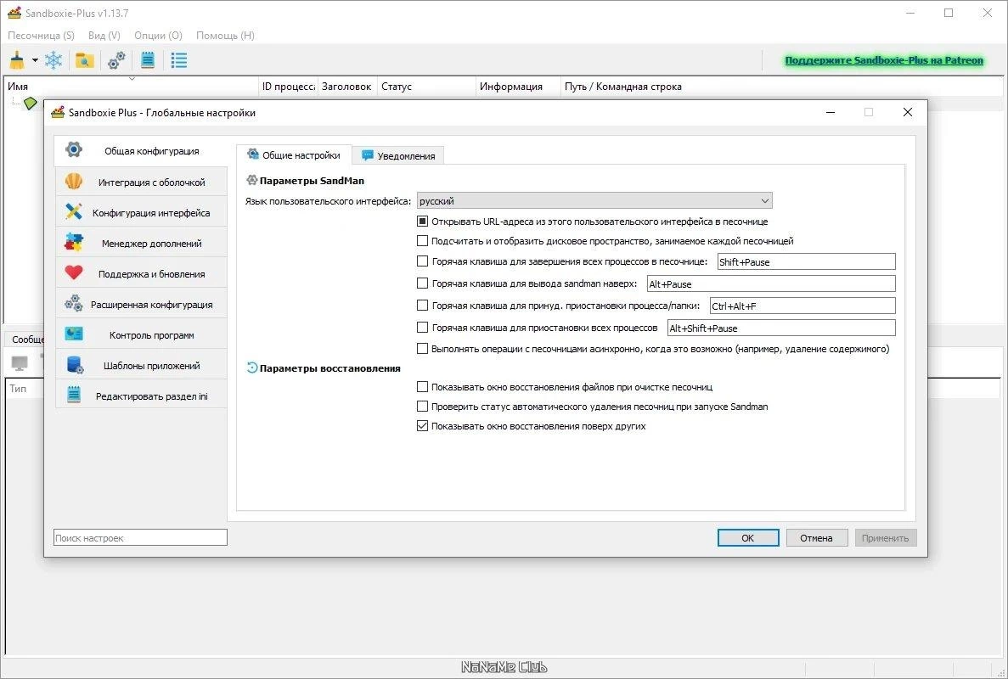Screen dimensions: 1008x679
Task: Click pencil-ruler icon of Конфигурация интерфейса
Action: click(74, 212)
